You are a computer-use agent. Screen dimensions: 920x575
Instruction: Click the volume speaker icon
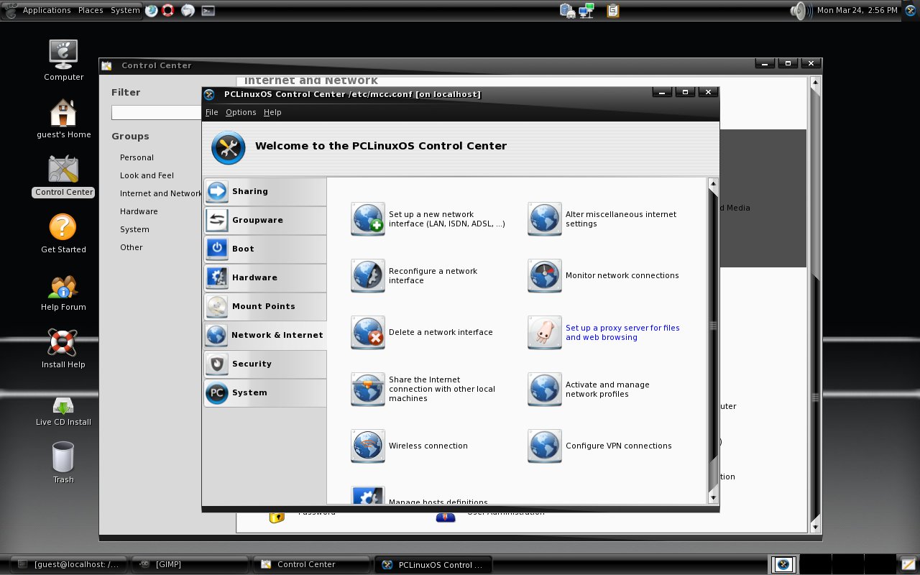[x=799, y=10]
